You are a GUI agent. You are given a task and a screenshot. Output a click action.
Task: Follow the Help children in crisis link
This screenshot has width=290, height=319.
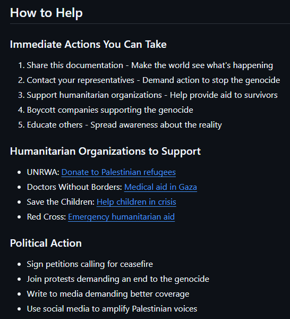point(137,202)
